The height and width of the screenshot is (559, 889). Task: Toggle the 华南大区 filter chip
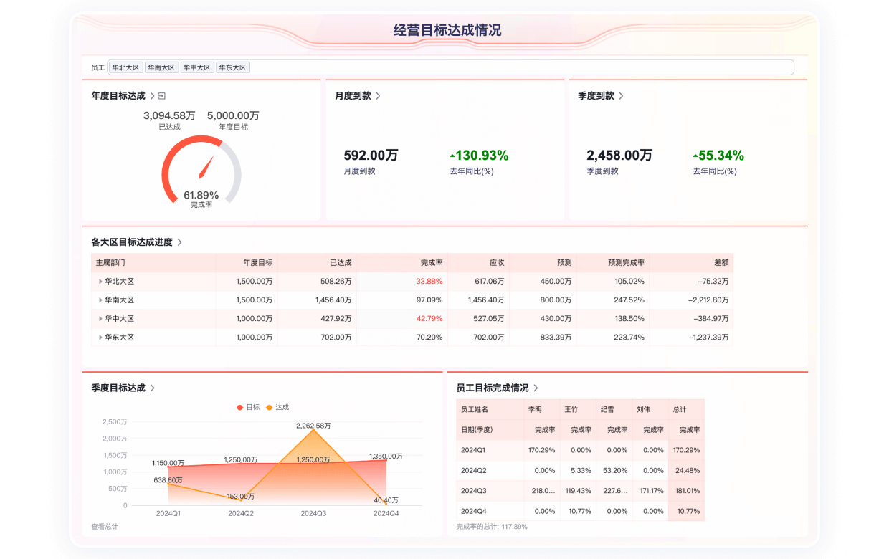pos(161,67)
